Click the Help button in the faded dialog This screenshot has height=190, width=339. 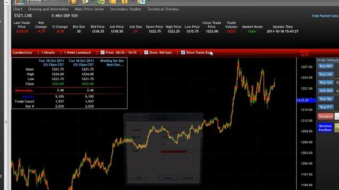click(138, 178)
